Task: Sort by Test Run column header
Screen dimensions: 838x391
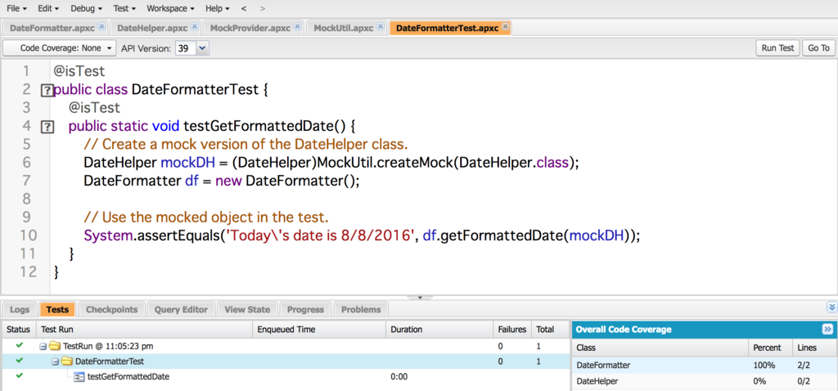Action: click(x=144, y=330)
